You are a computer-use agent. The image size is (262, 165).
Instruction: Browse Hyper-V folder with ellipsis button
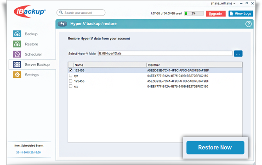click(x=238, y=54)
